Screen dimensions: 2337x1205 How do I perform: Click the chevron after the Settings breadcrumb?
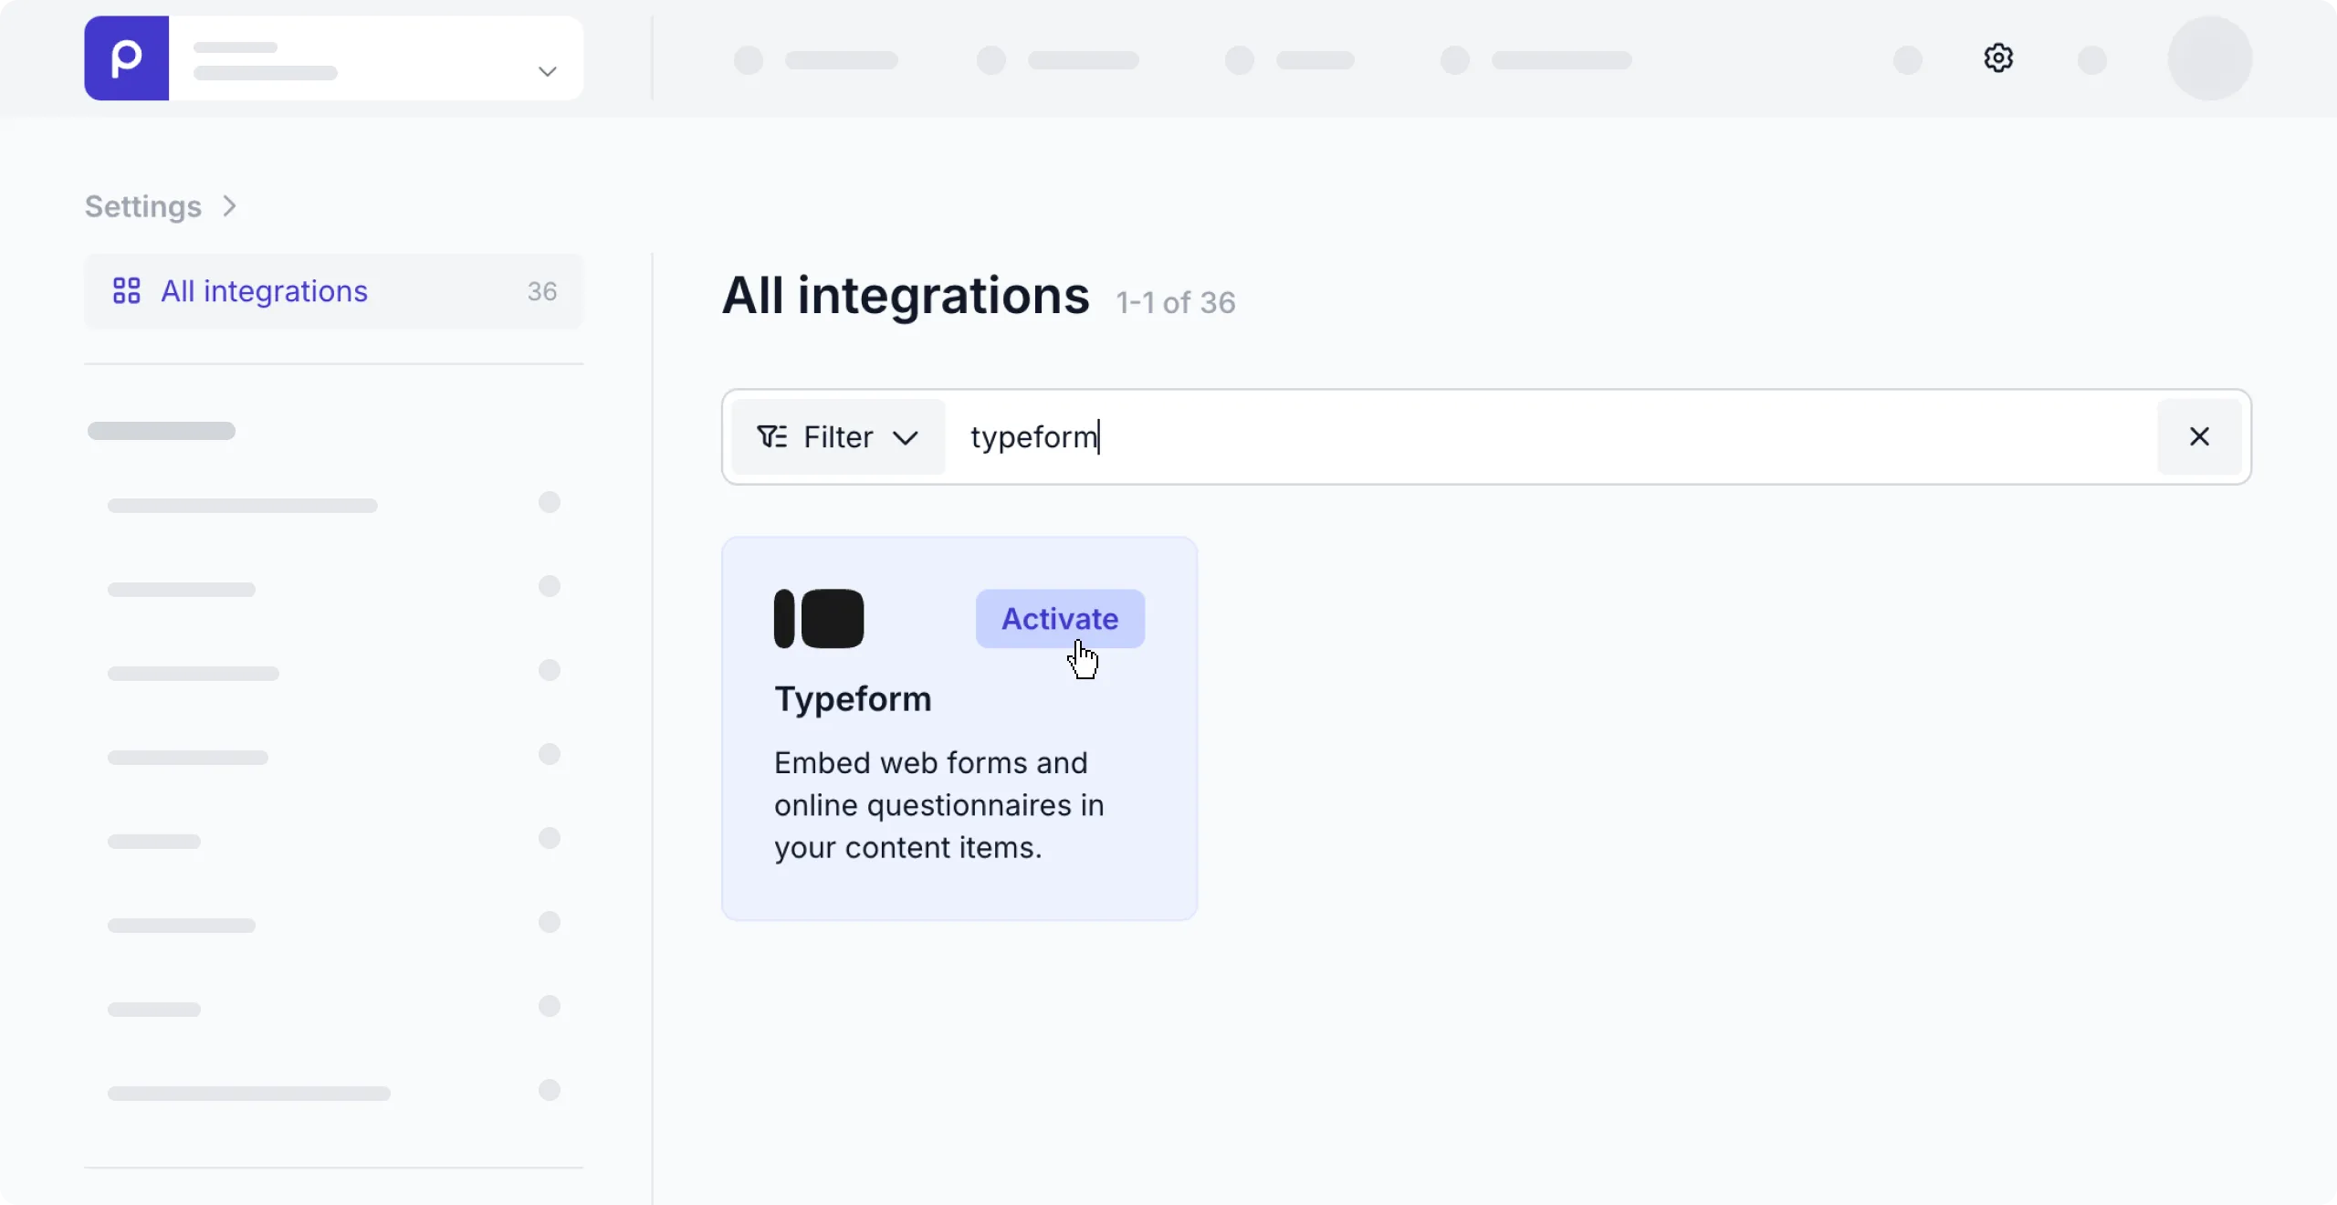point(229,207)
